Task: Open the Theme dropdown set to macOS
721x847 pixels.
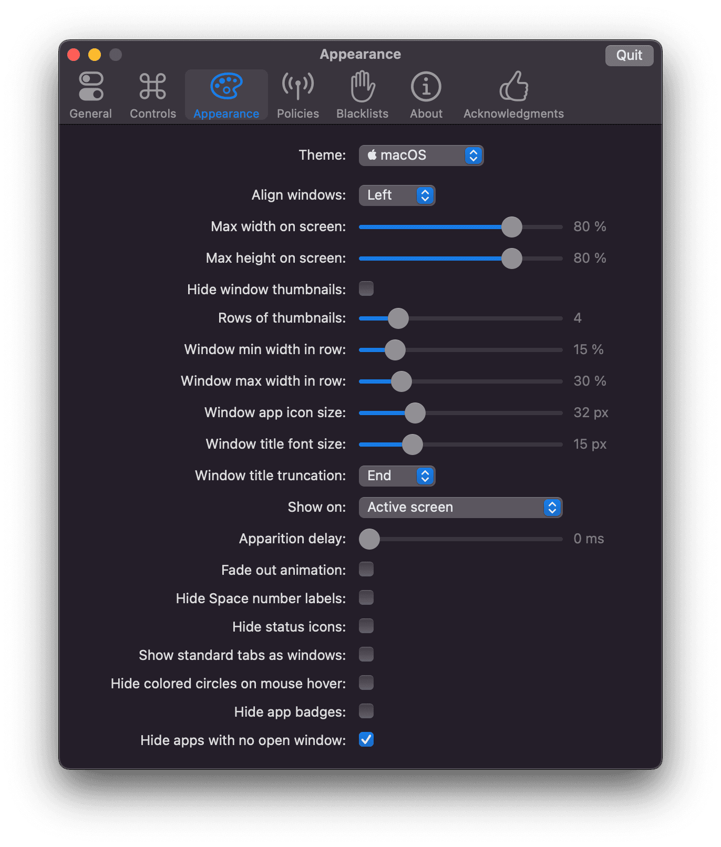Action: pos(421,156)
